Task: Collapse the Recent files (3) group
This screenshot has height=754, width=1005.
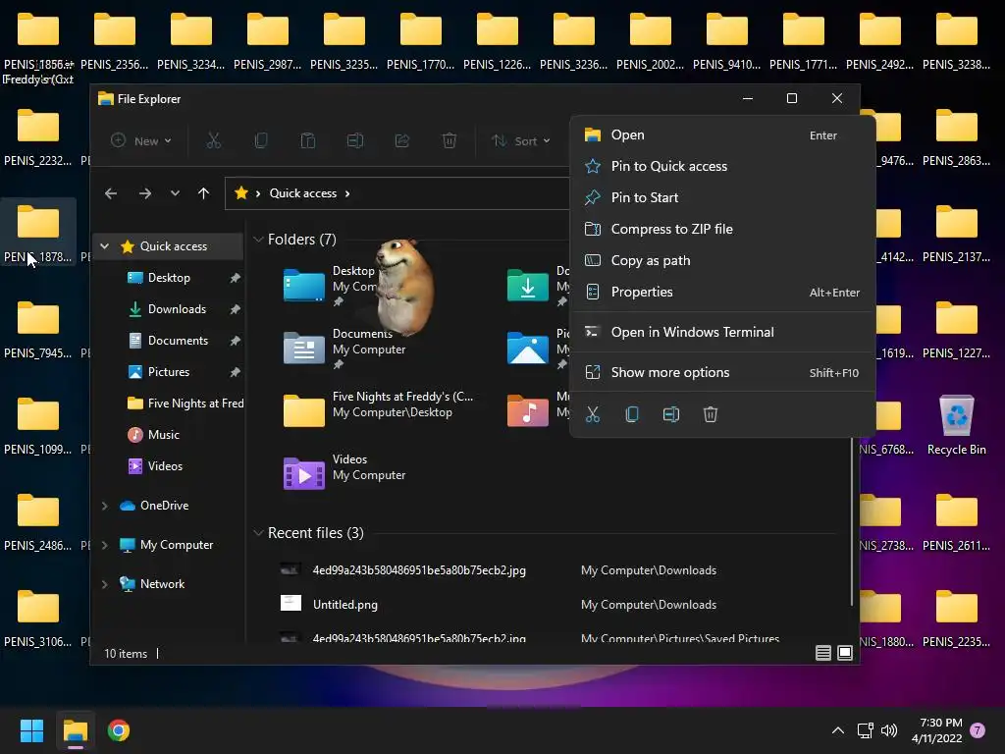Action: coord(258,533)
